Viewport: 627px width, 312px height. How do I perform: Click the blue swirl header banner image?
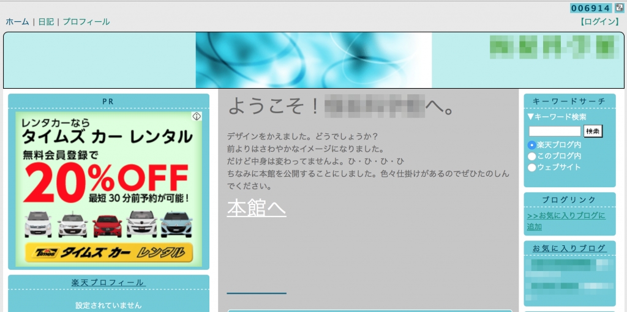pos(313,60)
